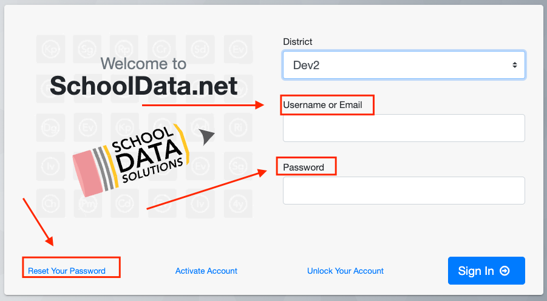Select the Unlock Your Account link
Screen dimensions: 547x301
(x=345, y=271)
